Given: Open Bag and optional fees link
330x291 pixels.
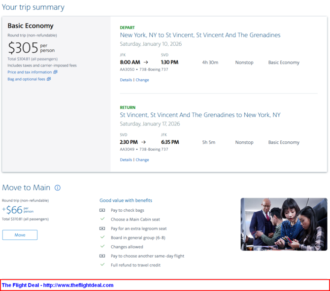Looking at the screenshot, I should click(26, 79).
